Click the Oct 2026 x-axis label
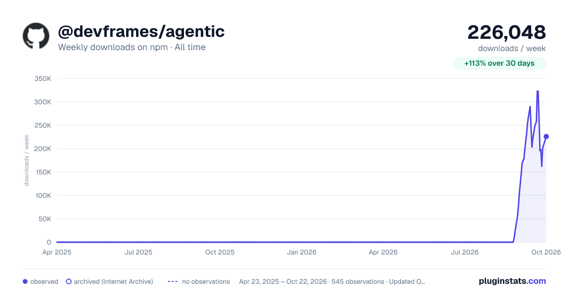The height and width of the screenshot is (298, 569). coord(546,252)
